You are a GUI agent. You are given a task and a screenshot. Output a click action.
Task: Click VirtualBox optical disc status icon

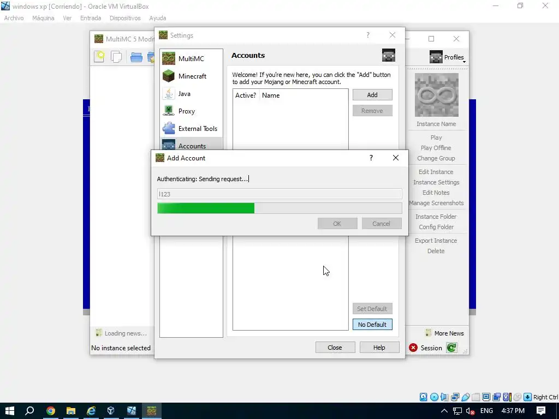tap(434, 397)
